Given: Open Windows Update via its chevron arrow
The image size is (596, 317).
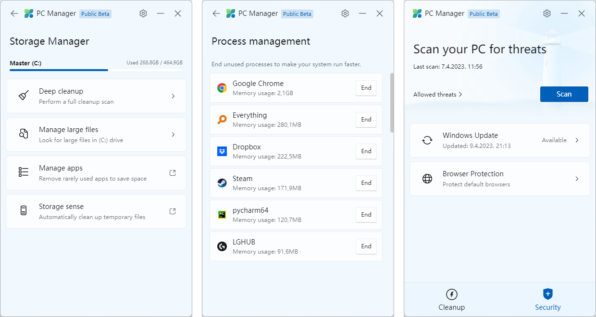Looking at the screenshot, I should [577, 140].
